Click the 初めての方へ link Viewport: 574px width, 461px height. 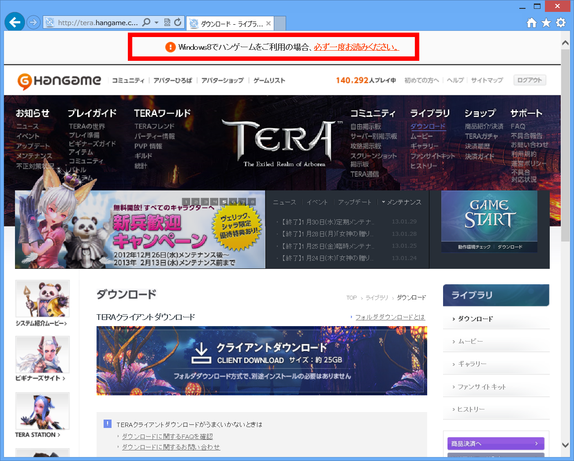[422, 80]
